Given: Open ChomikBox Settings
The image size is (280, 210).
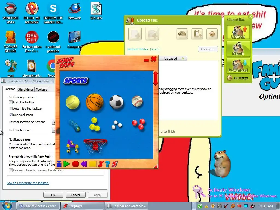Looking at the screenshot, I should coord(238,78).
